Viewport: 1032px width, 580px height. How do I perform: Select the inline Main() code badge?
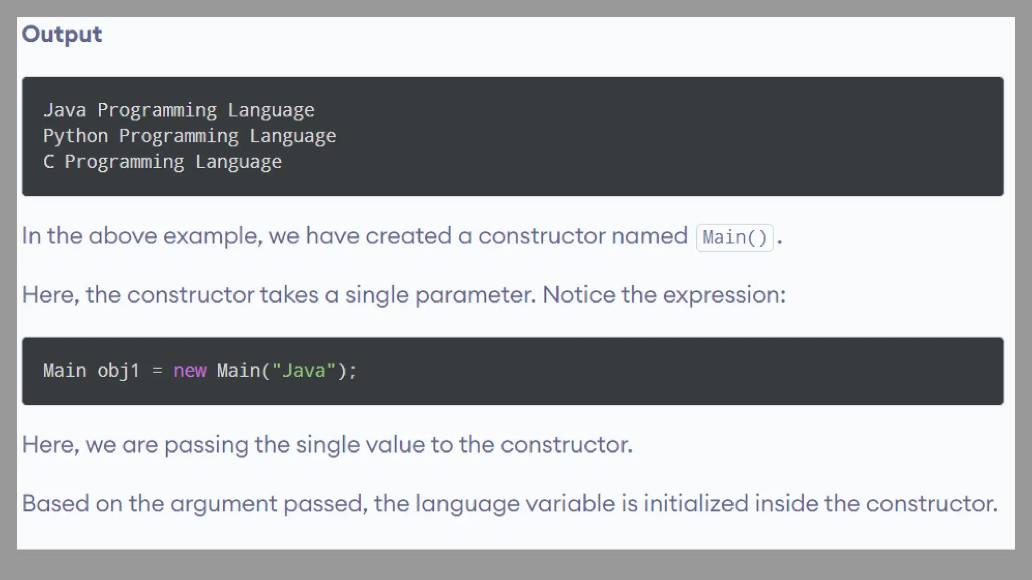point(734,238)
